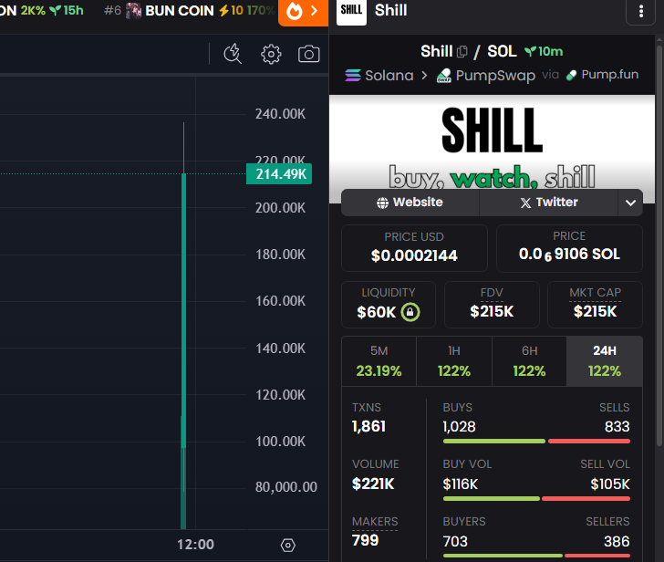Click the Pump.fun pill icon

pos(572,76)
